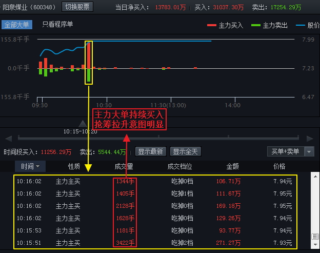Click the 1628手 volume cell

click(x=125, y=218)
